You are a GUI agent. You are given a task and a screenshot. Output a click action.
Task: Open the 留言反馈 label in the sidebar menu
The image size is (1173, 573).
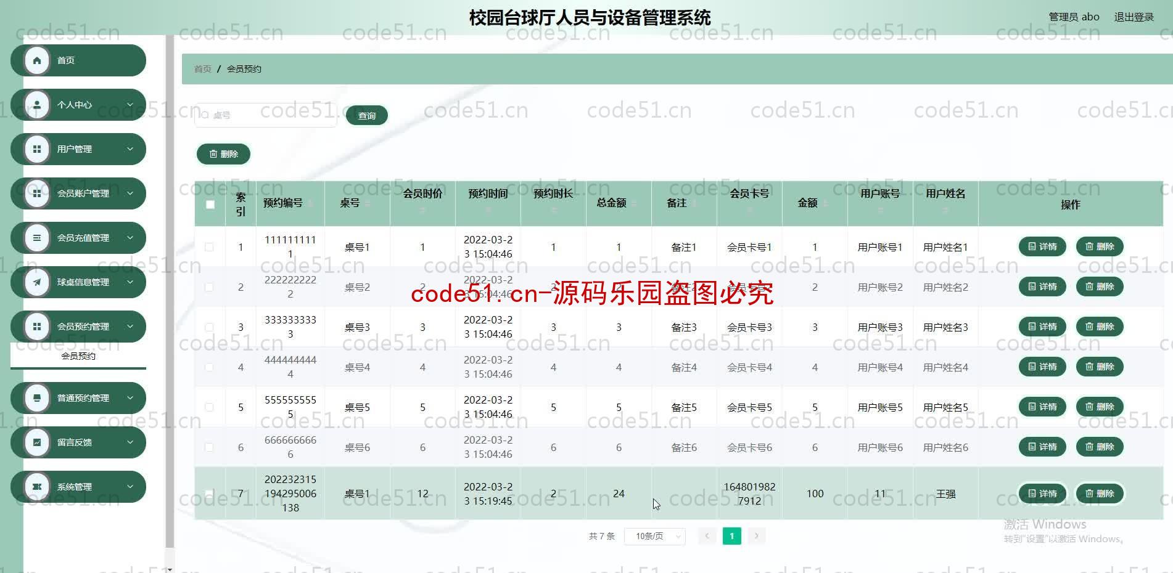[75, 442]
